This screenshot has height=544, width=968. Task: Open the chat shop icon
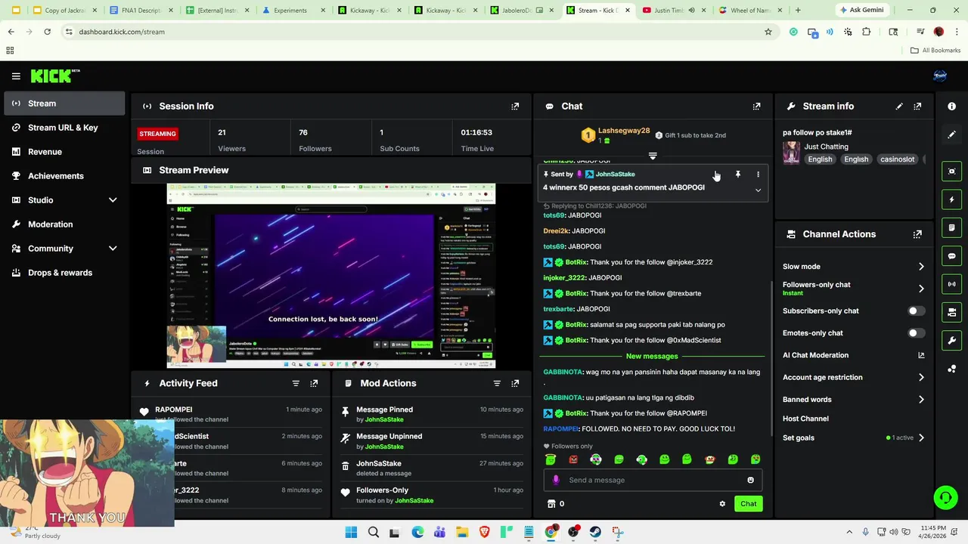pos(551,504)
